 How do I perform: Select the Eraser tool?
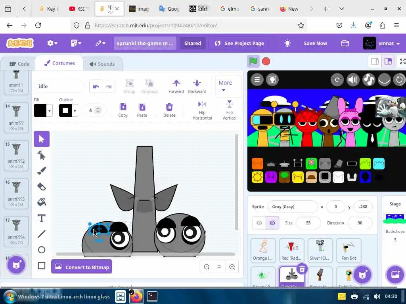click(x=41, y=186)
